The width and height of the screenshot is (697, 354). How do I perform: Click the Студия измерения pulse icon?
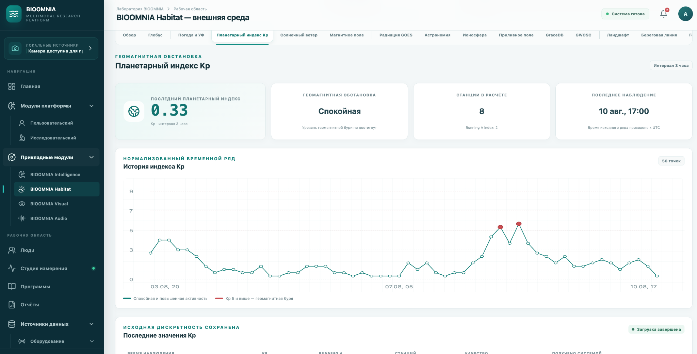12,268
